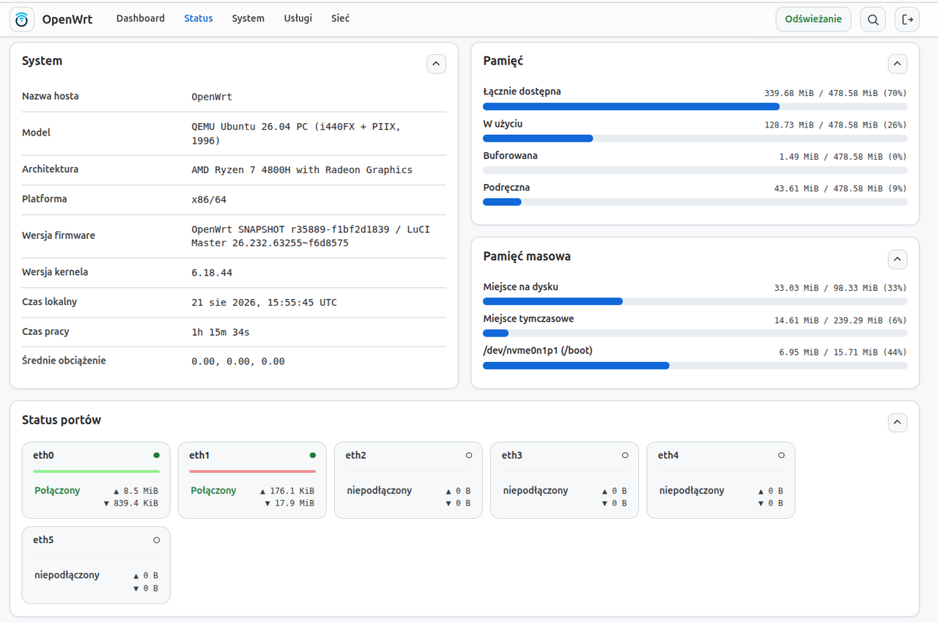Collapse the System panel
Screen dimensions: 938x623
(436, 64)
